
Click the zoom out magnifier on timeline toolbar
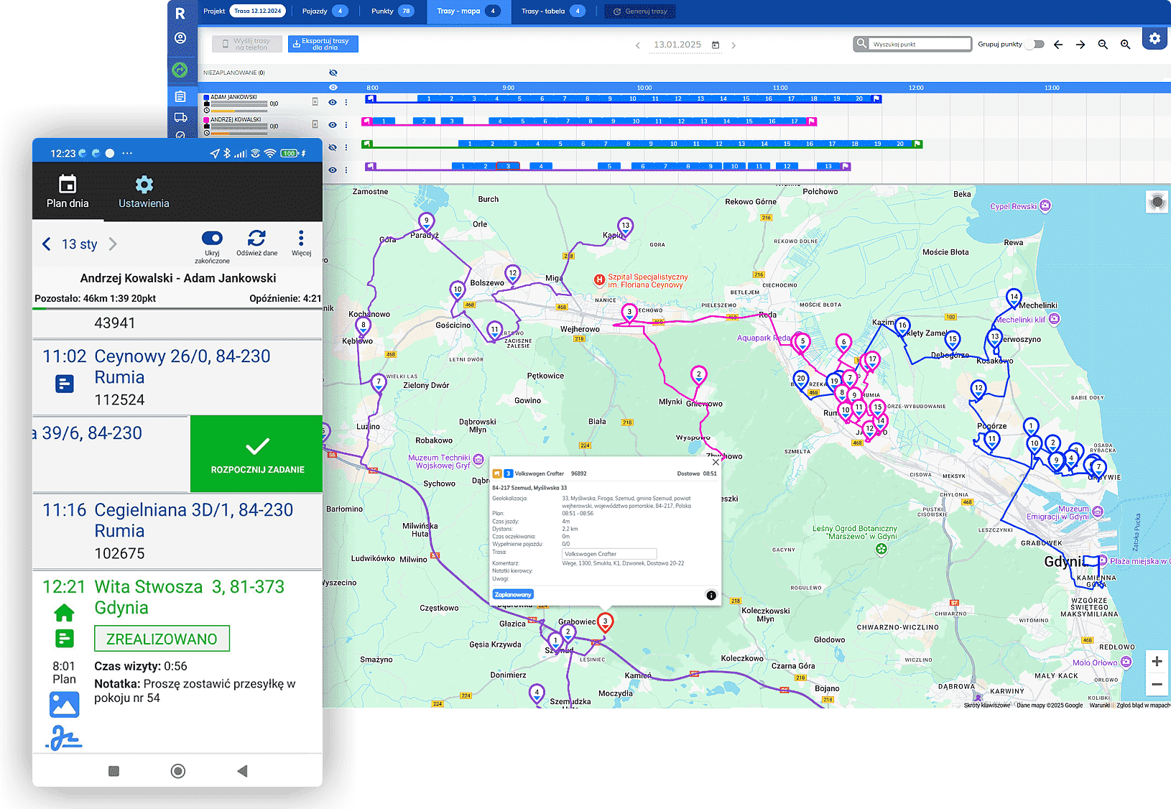1103,45
